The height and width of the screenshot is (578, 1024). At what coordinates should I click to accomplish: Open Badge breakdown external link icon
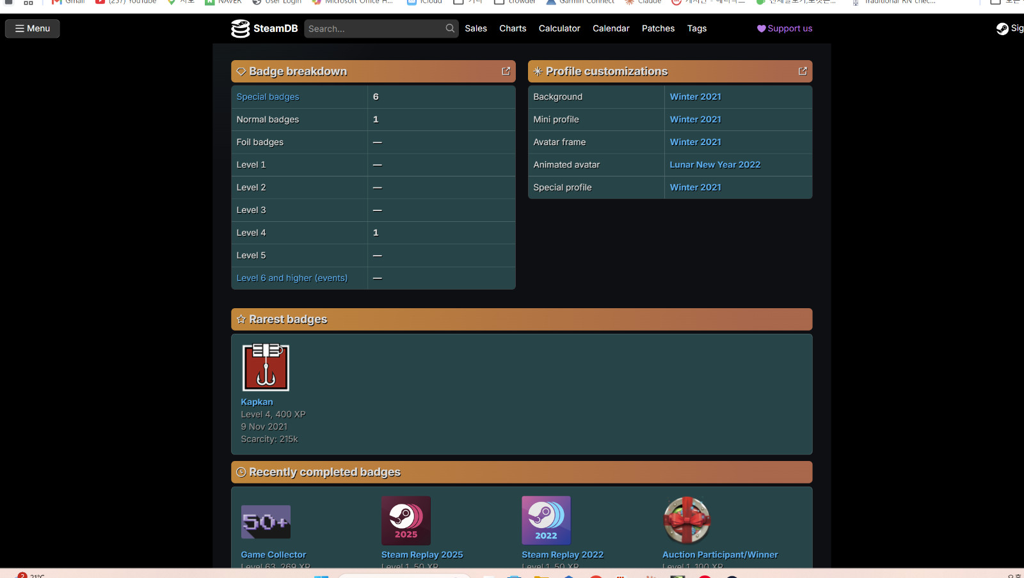click(506, 71)
